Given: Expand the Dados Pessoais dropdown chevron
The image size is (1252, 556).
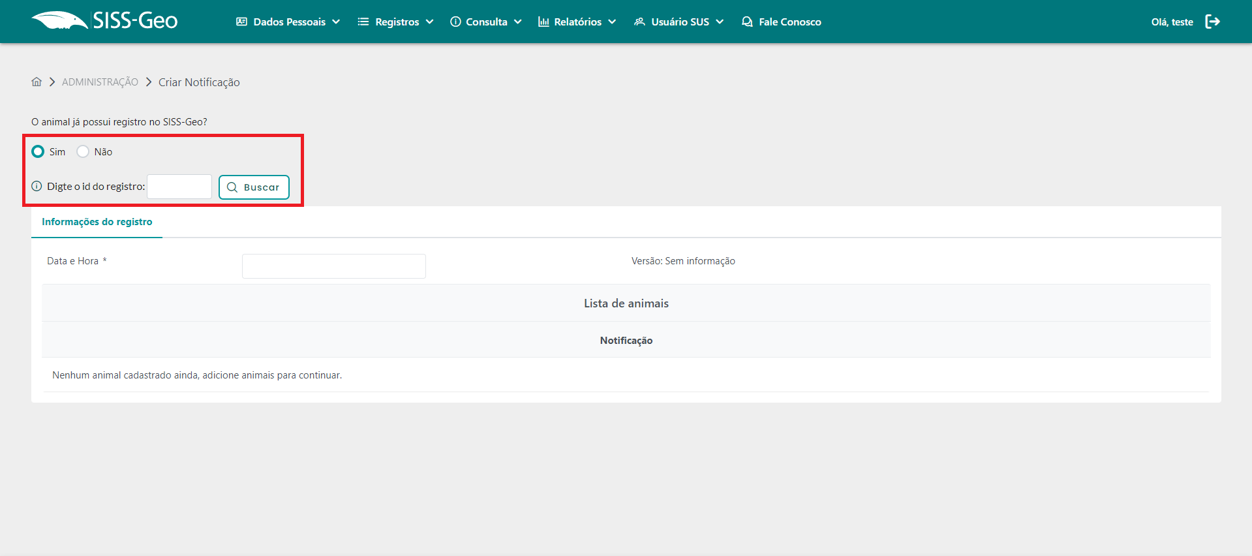Looking at the screenshot, I should point(336,22).
